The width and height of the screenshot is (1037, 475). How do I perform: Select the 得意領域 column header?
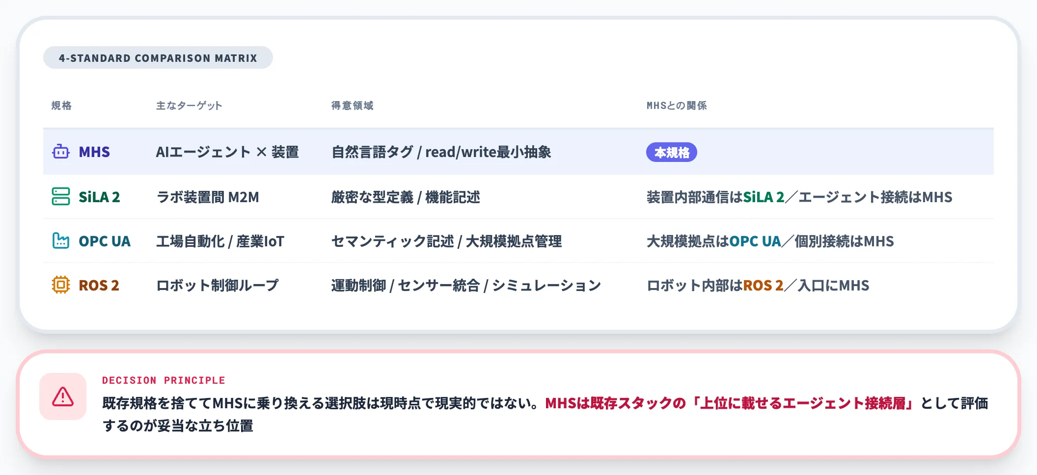[353, 106]
